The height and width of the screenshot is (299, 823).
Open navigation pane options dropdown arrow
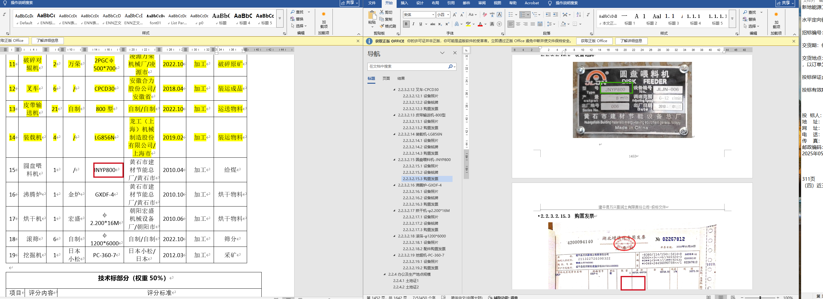click(442, 53)
